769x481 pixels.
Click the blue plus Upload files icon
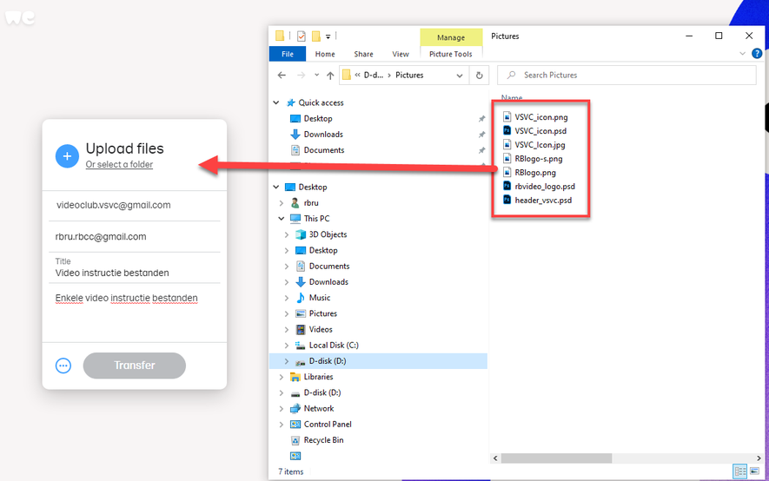tap(67, 156)
